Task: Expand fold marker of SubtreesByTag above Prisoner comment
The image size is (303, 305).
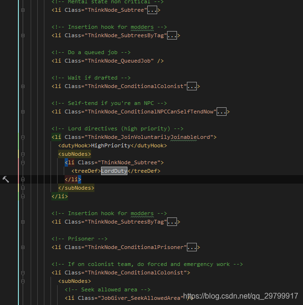Action: point(23,222)
